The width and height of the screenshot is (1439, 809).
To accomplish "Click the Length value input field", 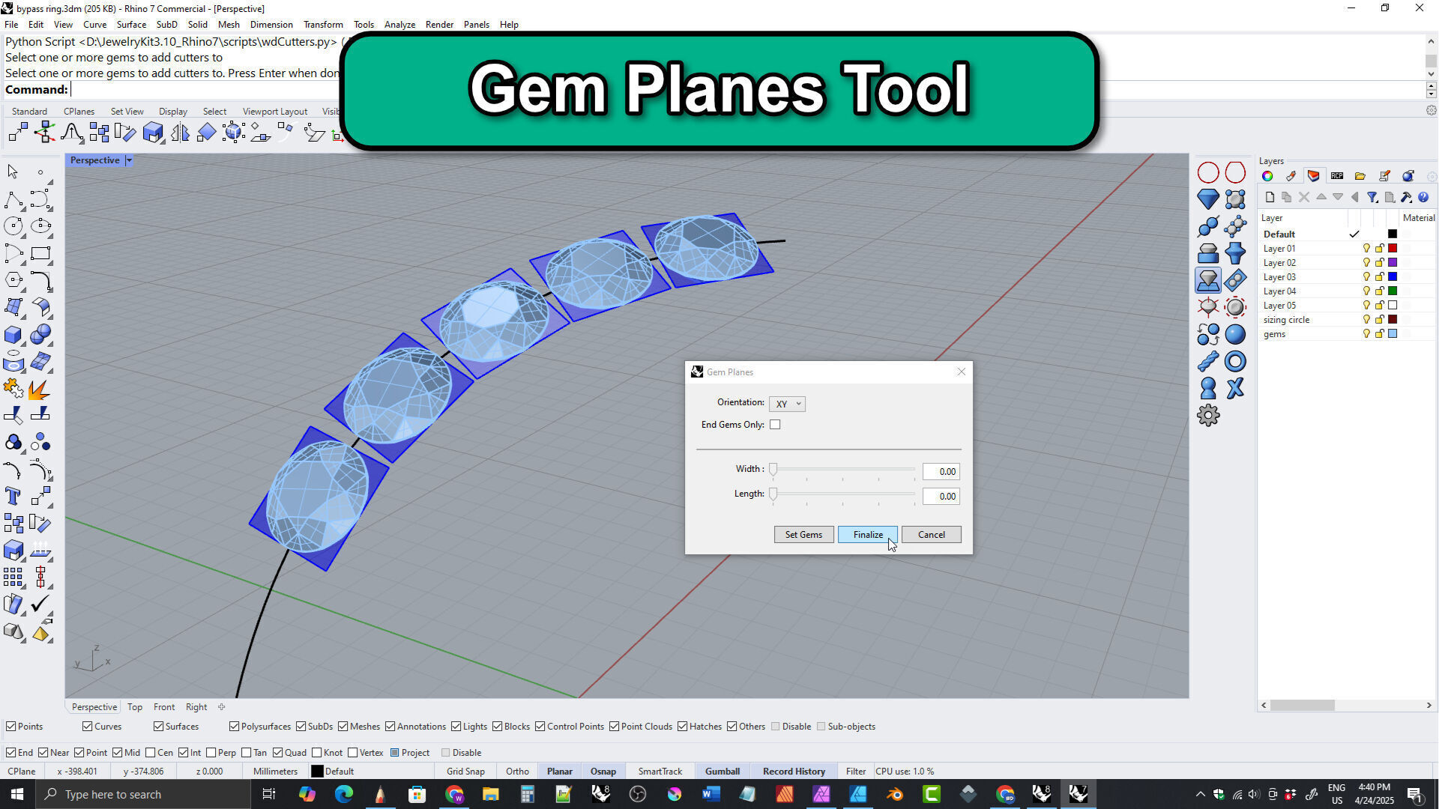I will click(940, 496).
